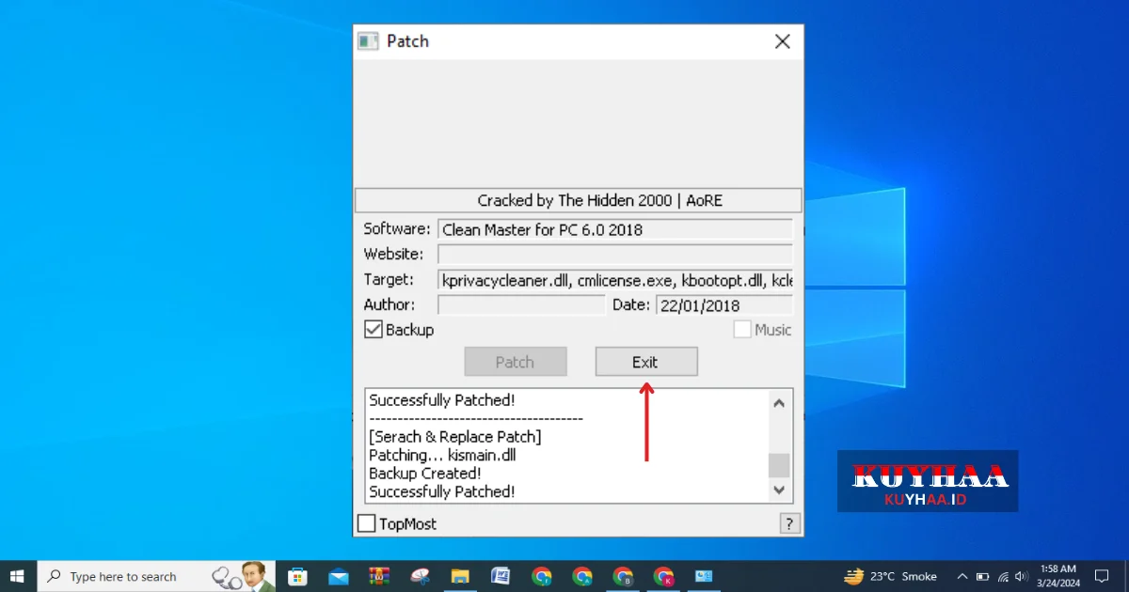
Task: Open Chrome with the F profile badge
Action: [x=541, y=576]
